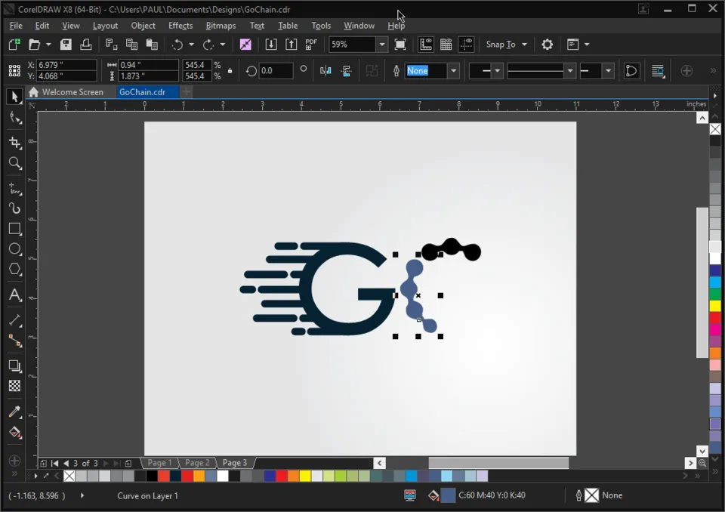The image size is (725, 512).
Task: Select the Freehand drawing tool
Action: coord(15,189)
